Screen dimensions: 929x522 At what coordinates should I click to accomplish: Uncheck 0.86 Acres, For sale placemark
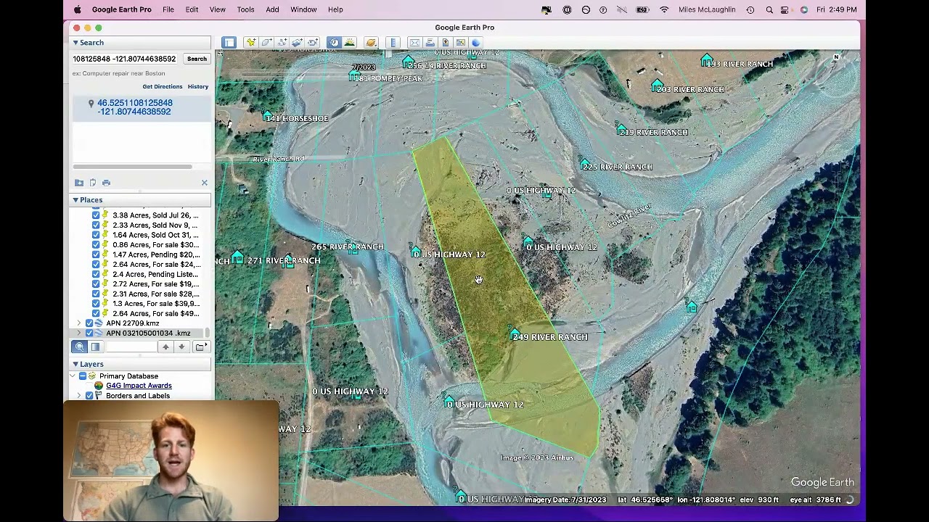click(96, 245)
